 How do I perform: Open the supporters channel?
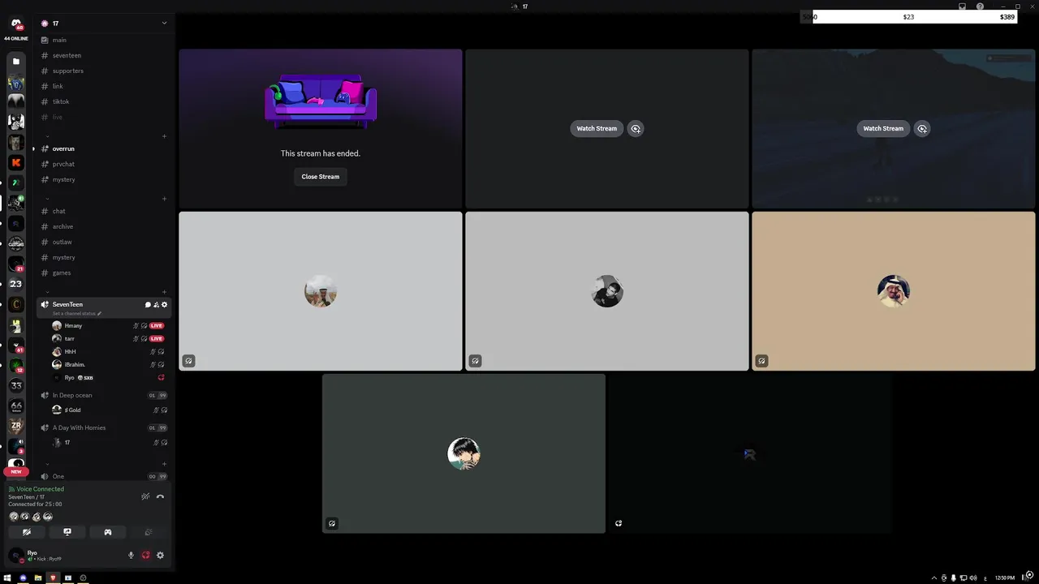point(105,71)
